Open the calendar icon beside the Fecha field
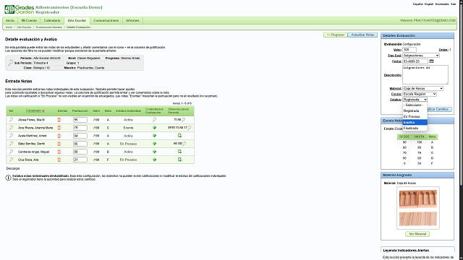 (x=431, y=61)
